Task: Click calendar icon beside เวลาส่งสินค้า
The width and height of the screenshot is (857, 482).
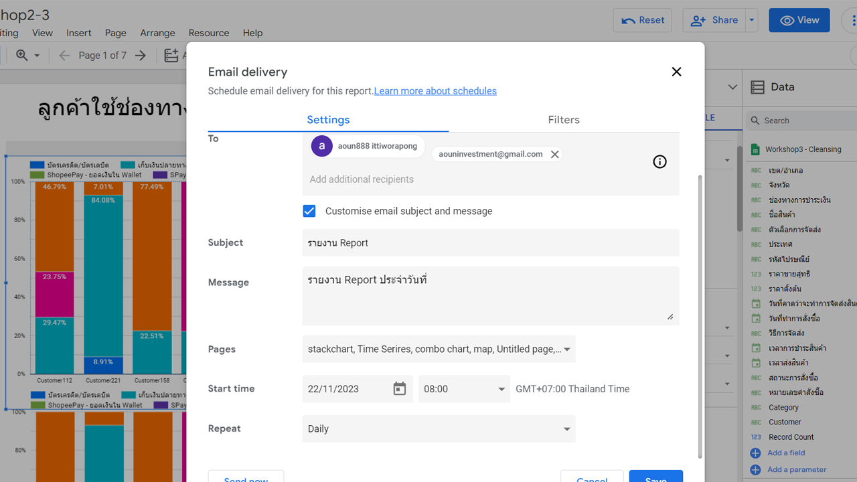Action: pos(756,363)
